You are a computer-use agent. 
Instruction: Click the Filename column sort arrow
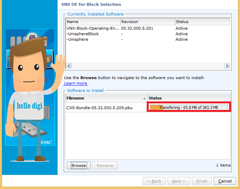pos(144,98)
